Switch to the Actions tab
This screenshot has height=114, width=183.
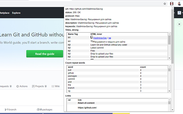[22, 86]
